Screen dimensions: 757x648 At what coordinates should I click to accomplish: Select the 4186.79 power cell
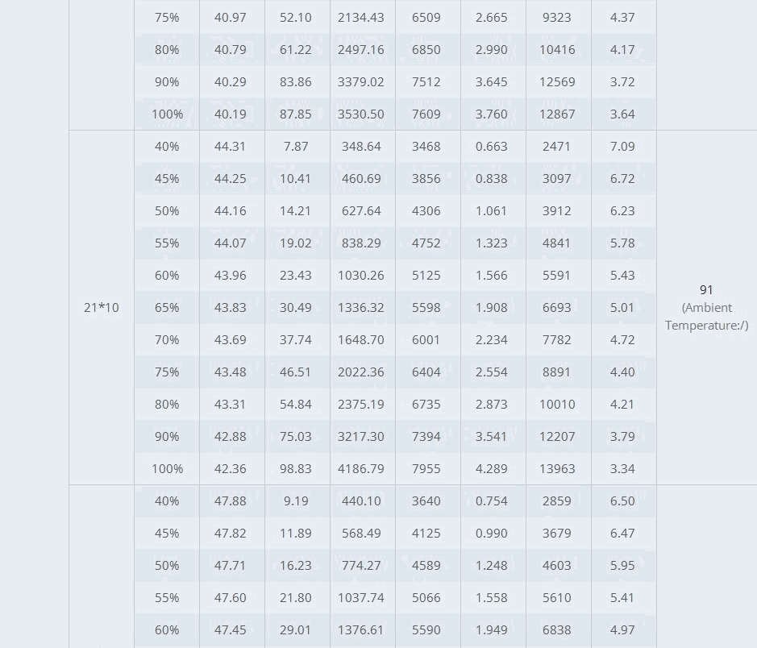pyautogui.click(x=361, y=468)
